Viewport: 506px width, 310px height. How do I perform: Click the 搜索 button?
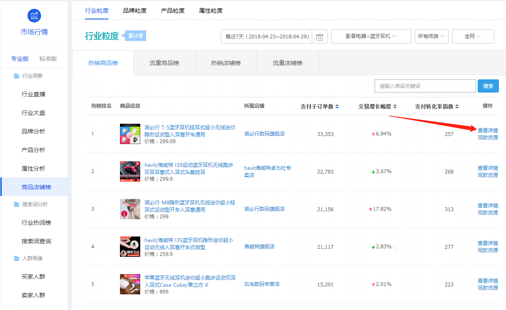pyautogui.click(x=488, y=86)
